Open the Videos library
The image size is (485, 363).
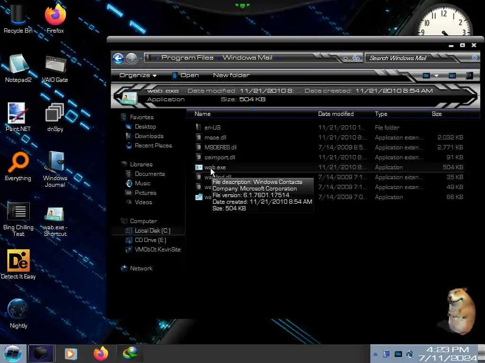(143, 202)
